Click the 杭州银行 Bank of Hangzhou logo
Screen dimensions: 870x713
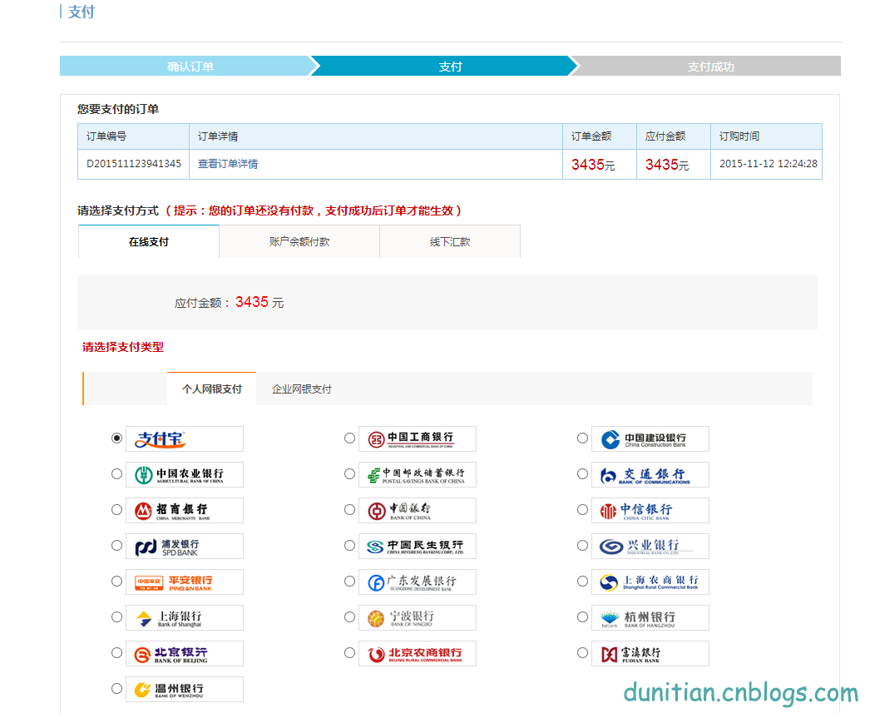[x=650, y=617]
